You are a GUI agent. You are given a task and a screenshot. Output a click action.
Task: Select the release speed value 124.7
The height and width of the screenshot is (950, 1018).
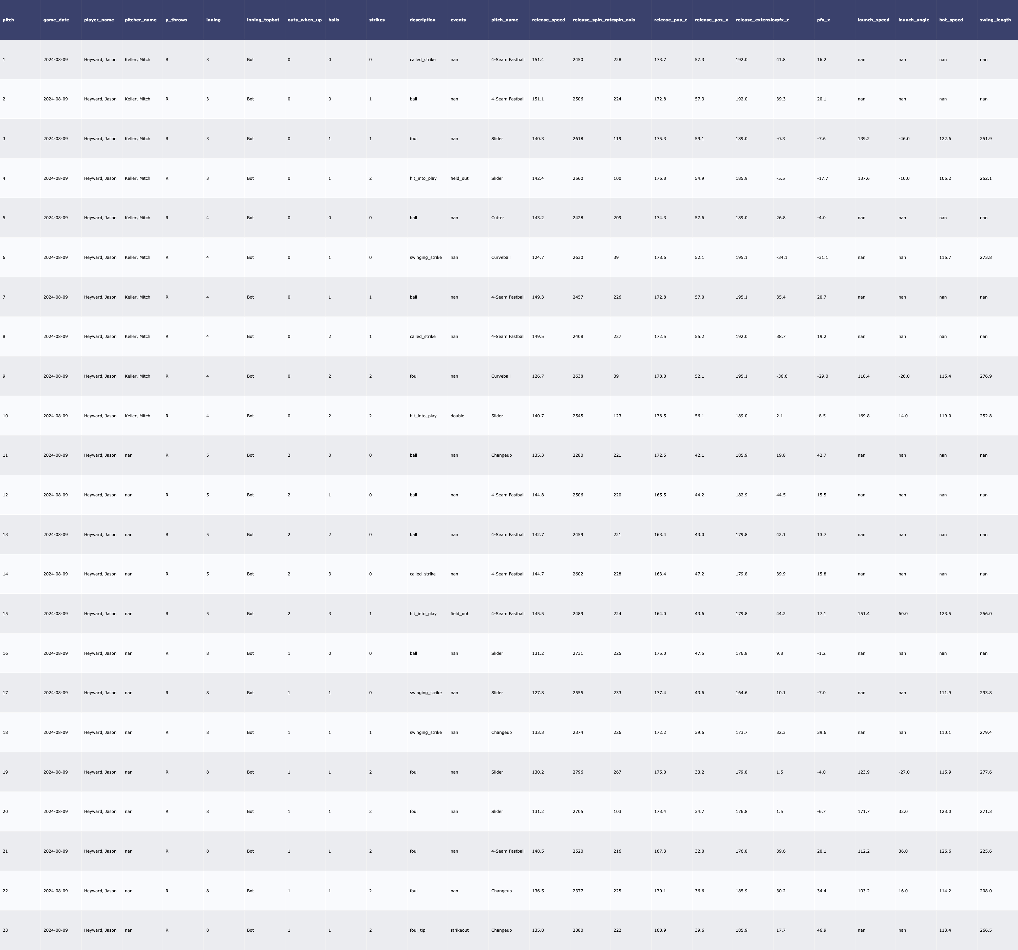pos(537,258)
